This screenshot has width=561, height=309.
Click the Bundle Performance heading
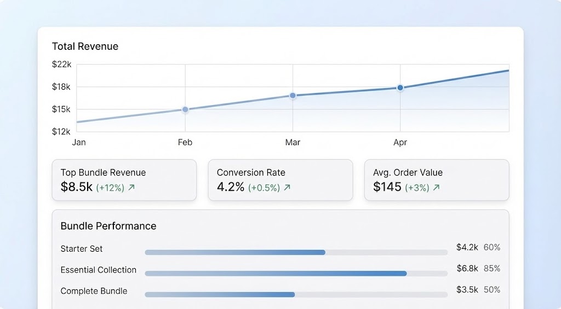108,226
